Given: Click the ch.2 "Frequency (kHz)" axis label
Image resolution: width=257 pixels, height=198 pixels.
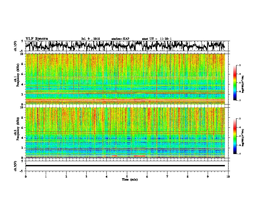Looking at the screenshot, I should click(18, 129).
